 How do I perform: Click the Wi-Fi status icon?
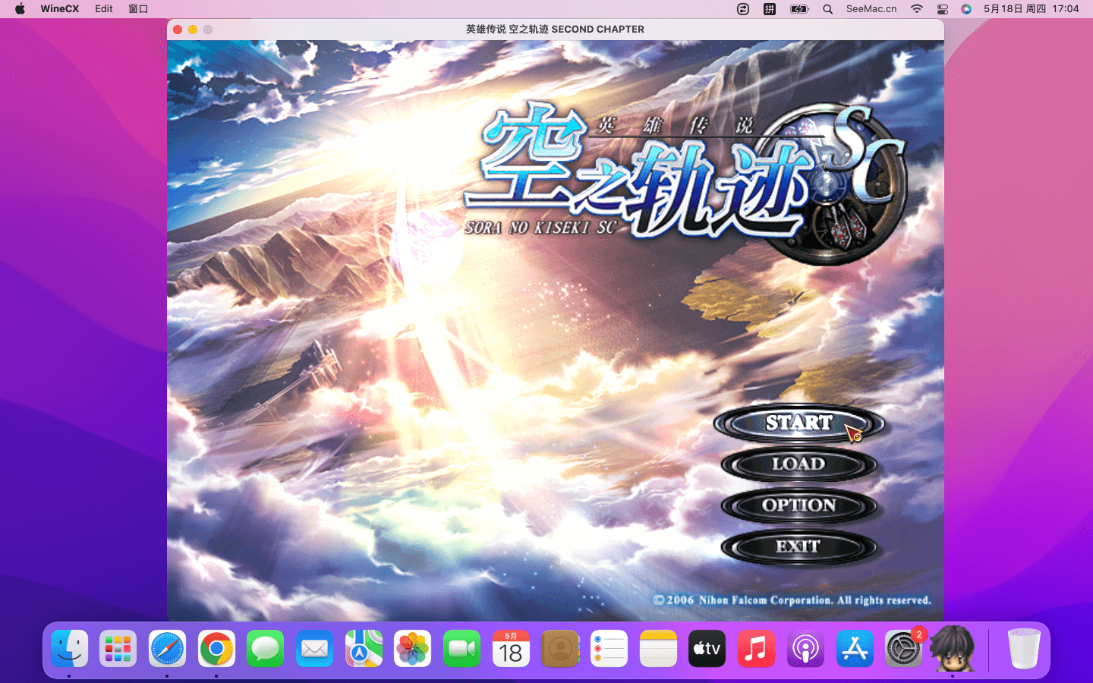tap(917, 9)
